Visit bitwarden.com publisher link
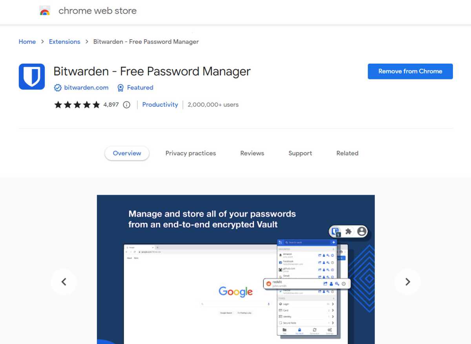This screenshot has height=344, width=471. point(86,88)
